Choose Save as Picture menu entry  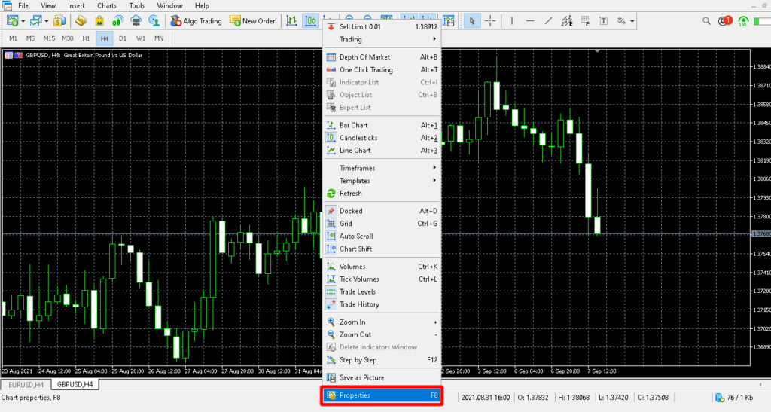point(382,377)
